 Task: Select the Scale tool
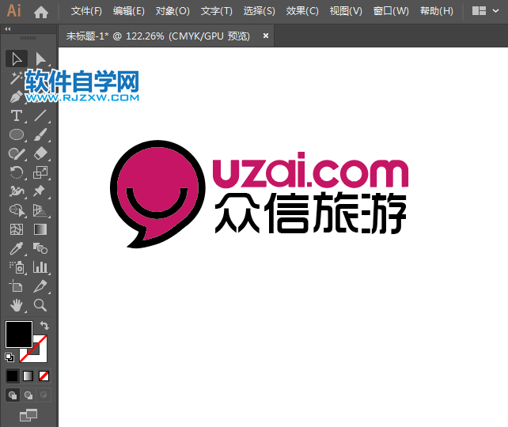pos(40,172)
